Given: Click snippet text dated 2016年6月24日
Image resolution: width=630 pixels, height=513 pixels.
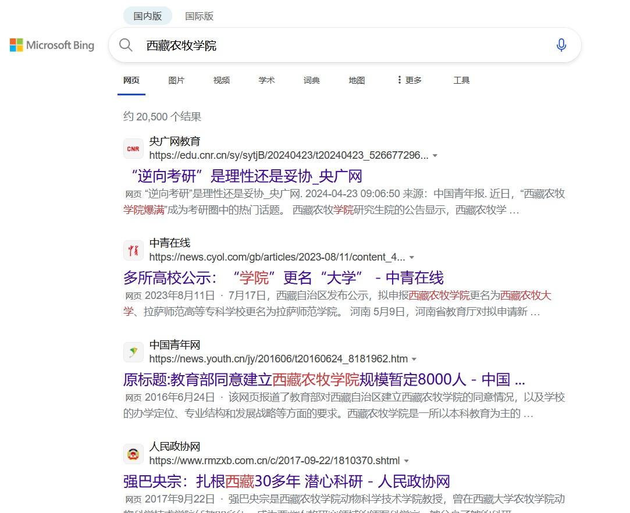Looking at the screenshot, I should pos(344,405).
